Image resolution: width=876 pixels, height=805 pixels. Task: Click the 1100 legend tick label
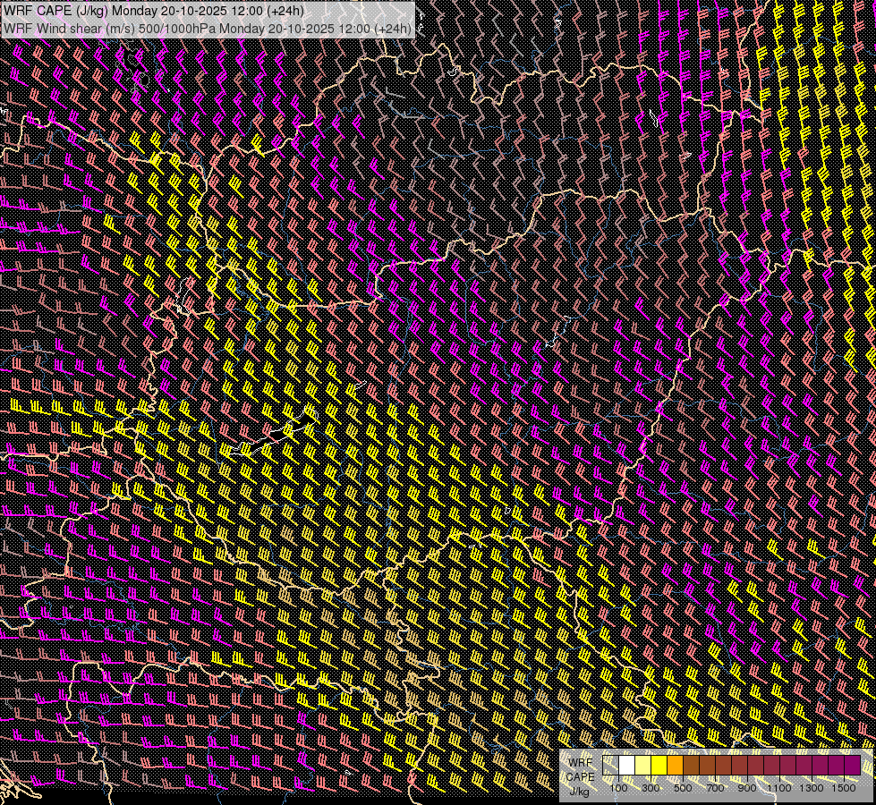(x=779, y=788)
